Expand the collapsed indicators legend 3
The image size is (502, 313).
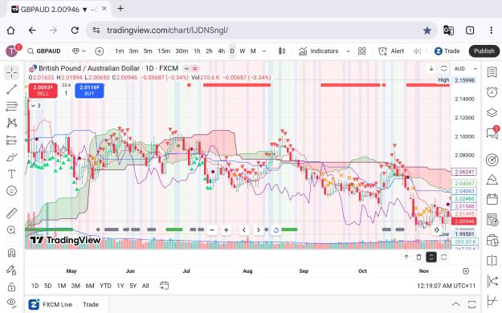35,106
